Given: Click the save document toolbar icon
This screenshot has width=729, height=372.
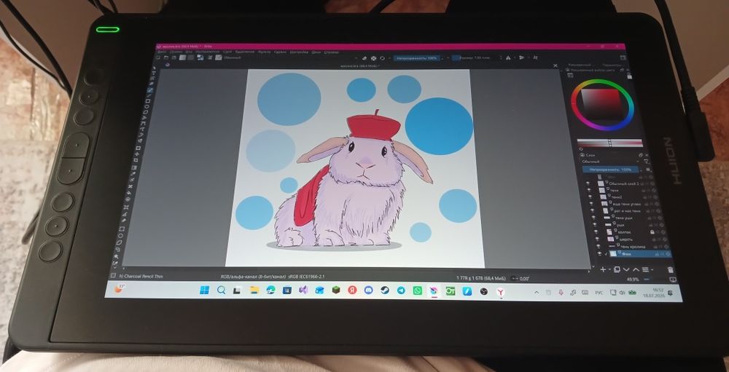Looking at the screenshot, I should pyautogui.click(x=174, y=57).
